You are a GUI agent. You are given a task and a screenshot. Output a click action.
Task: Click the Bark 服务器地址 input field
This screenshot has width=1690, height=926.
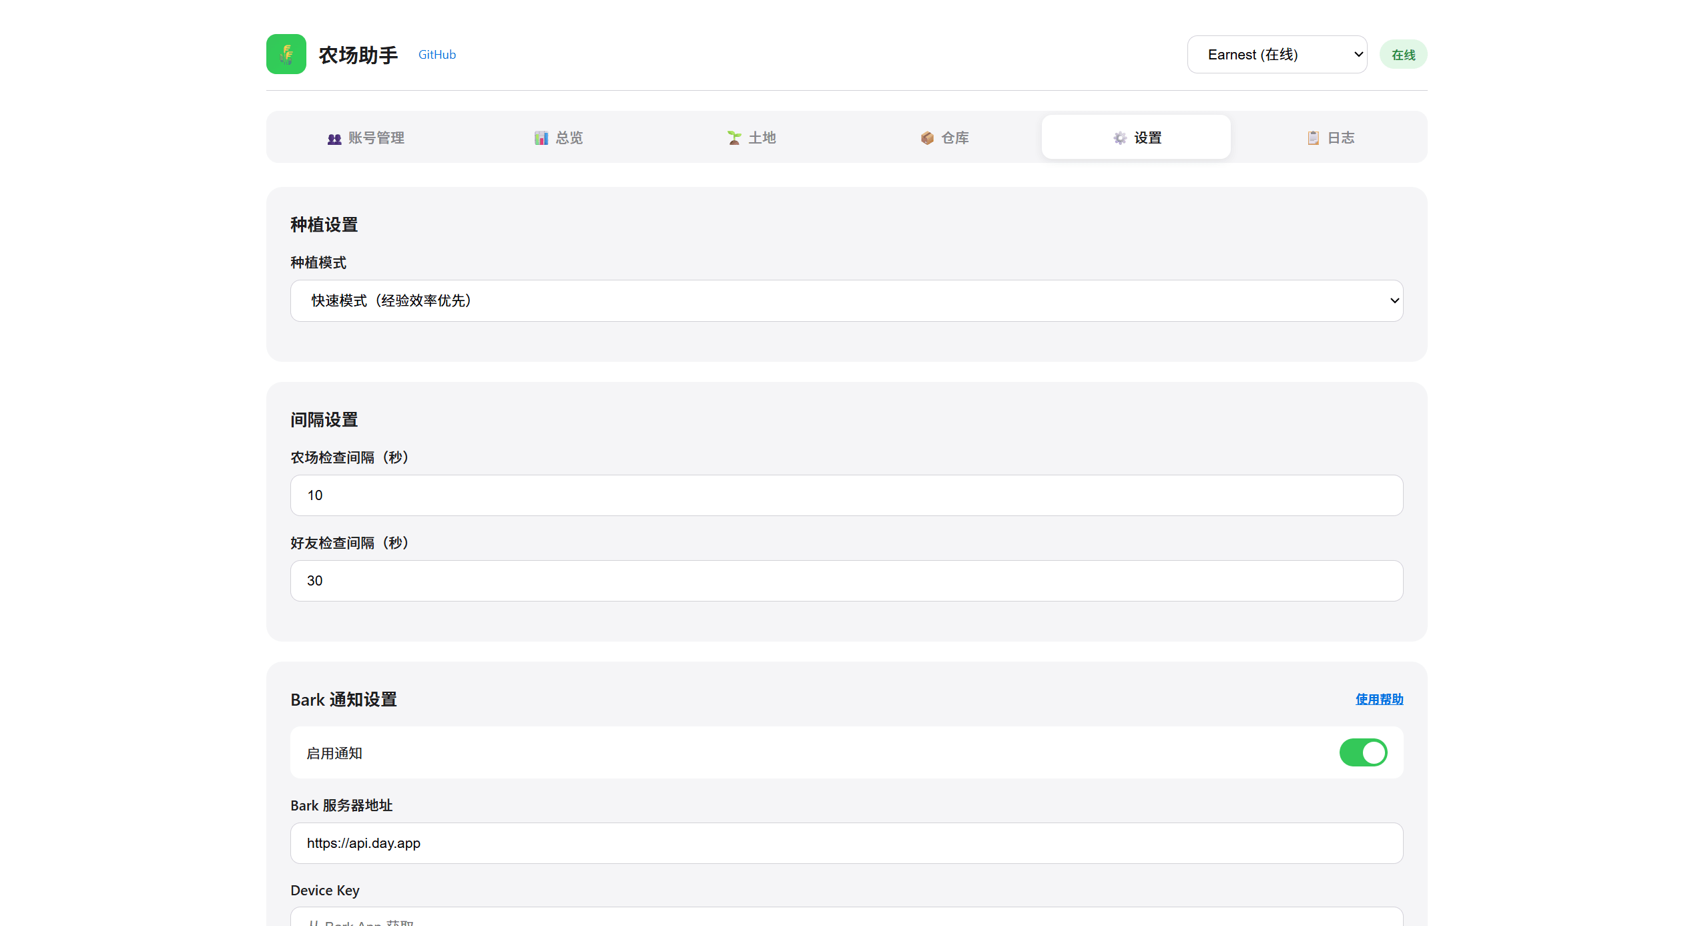point(846,843)
